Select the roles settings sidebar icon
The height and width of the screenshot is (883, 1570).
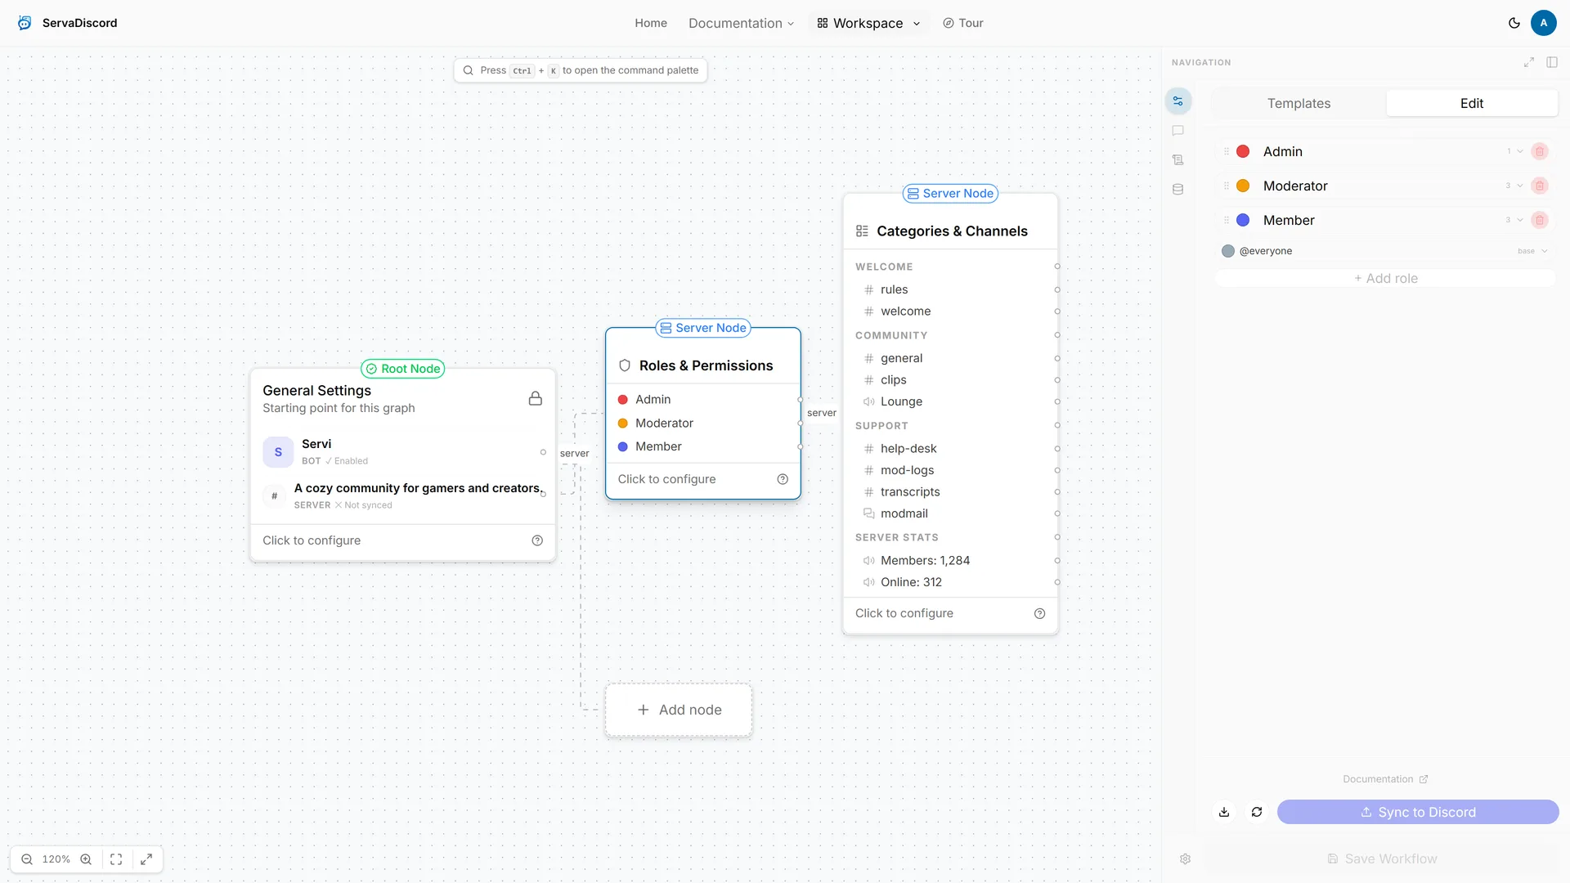pos(1177,101)
